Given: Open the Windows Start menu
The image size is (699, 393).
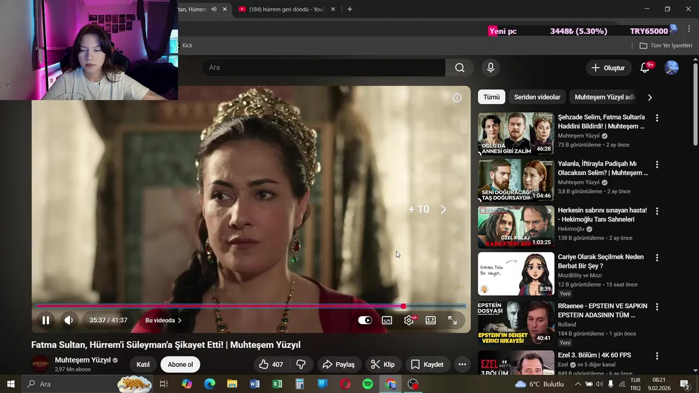Looking at the screenshot, I should coord(10,384).
